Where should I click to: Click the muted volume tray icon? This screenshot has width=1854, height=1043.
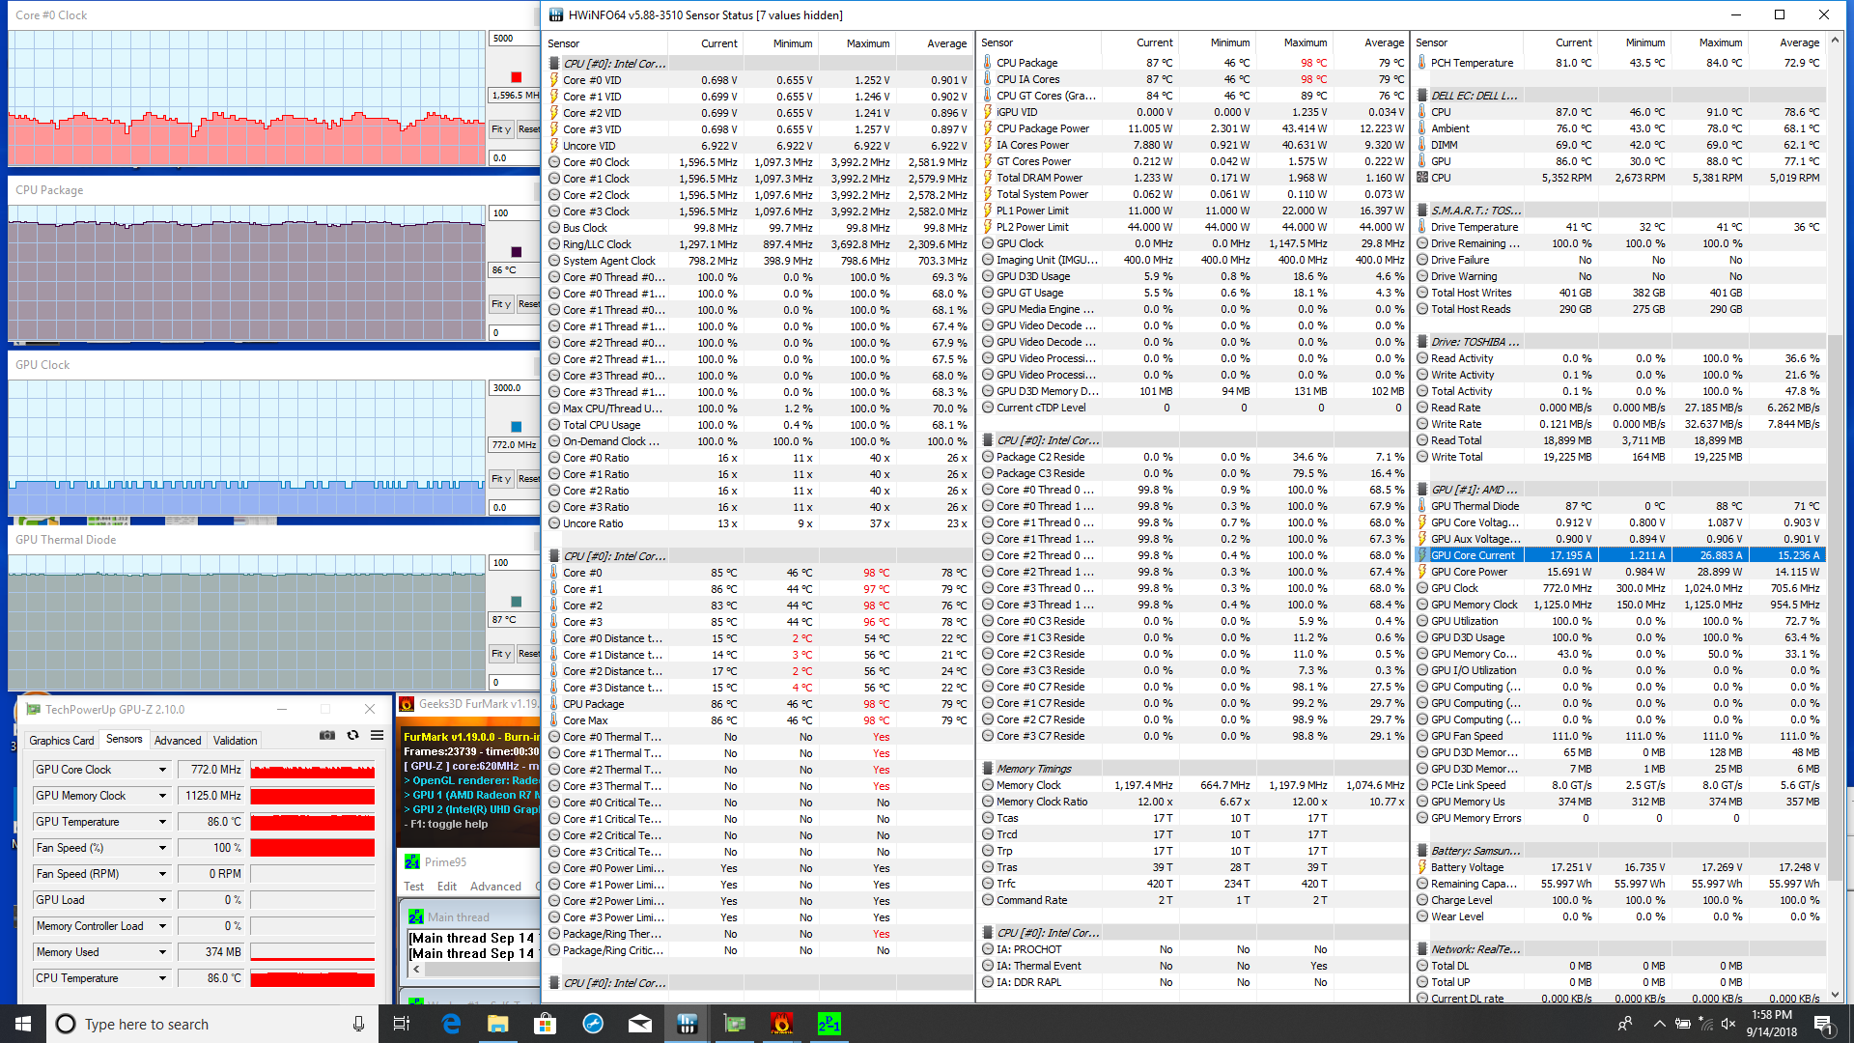tap(1729, 1024)
